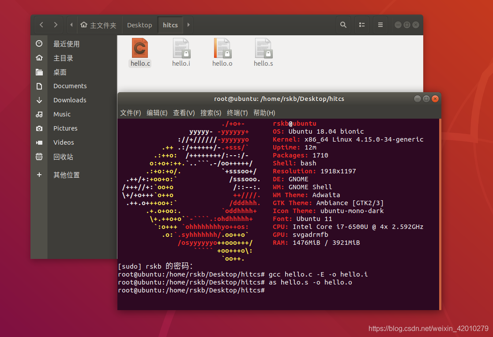The height and width of the screenshot is (337, 493).
Task: Click the Pictures camera icon in sidebar
Action: 39,128
